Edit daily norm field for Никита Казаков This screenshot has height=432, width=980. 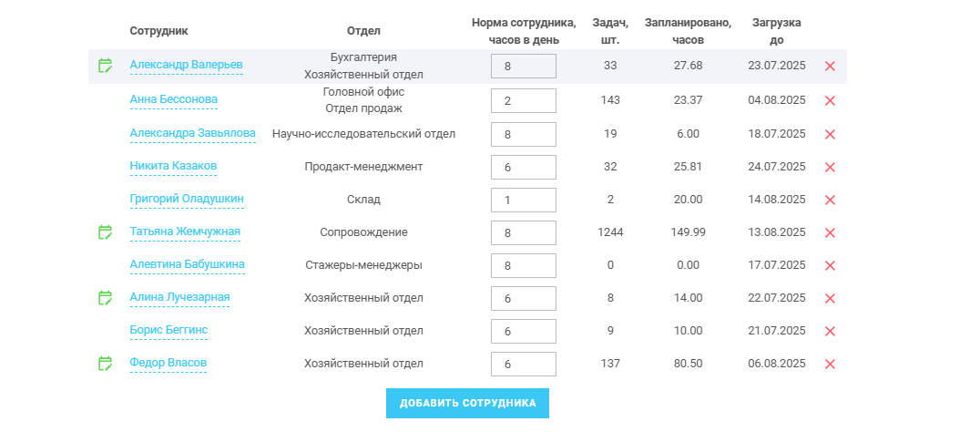pyautogui.click(x=524, y=167)
